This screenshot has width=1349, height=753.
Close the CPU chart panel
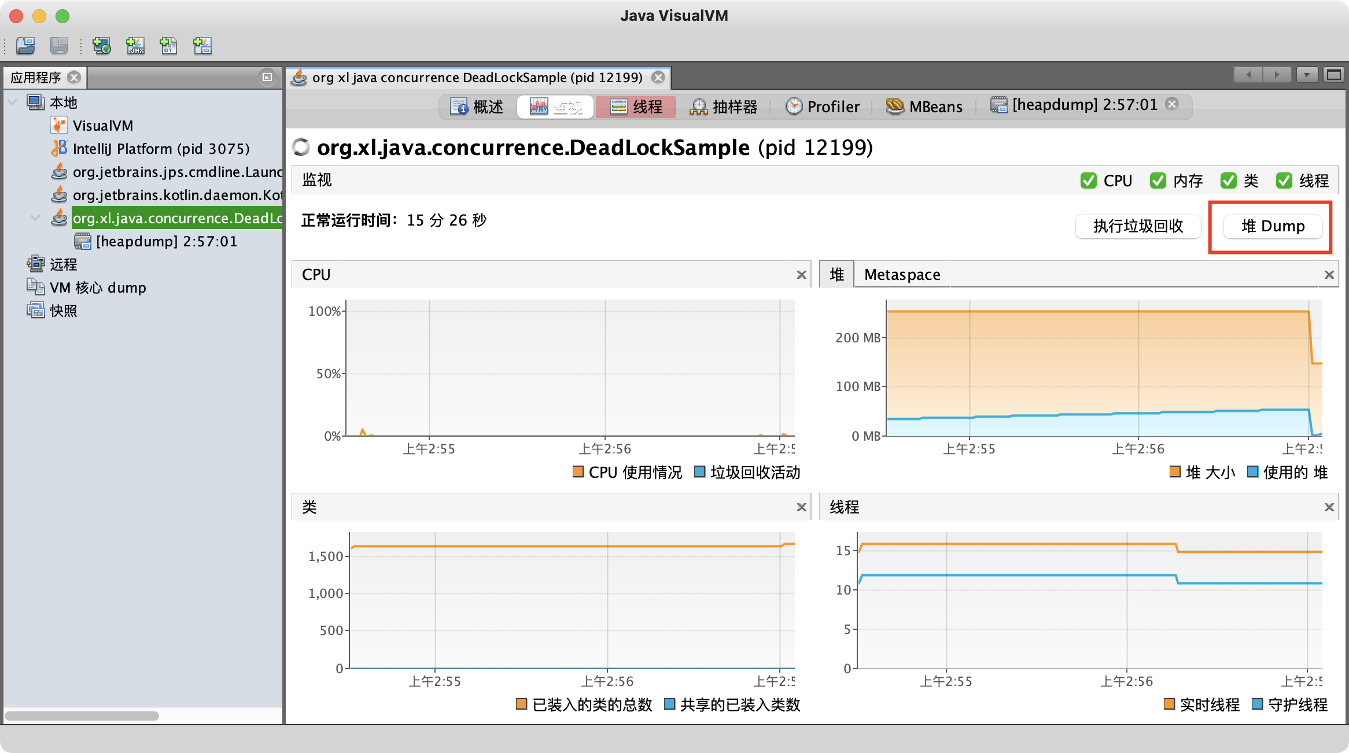coord(802,275)
